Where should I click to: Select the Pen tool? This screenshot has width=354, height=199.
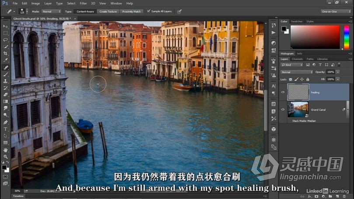pos(5,122)
